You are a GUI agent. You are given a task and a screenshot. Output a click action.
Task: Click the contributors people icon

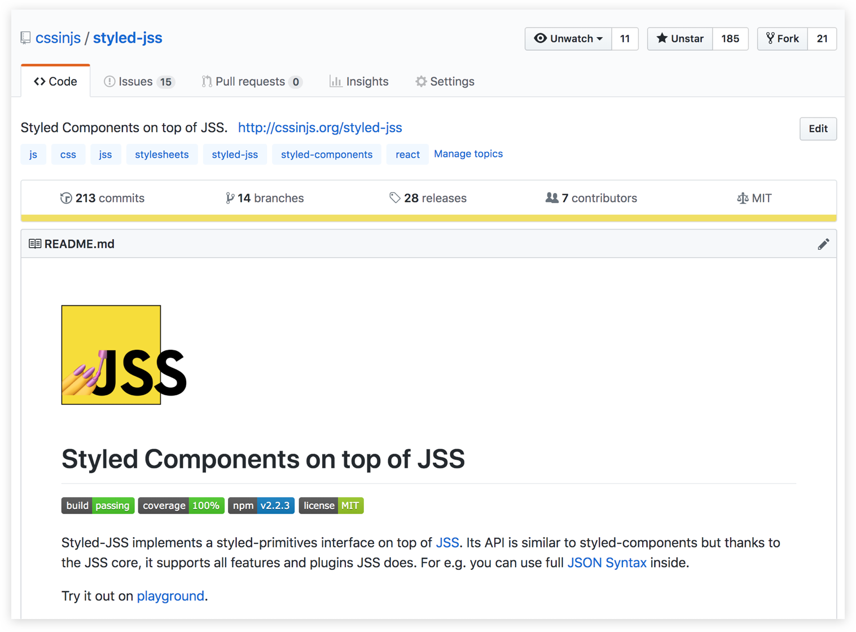(x=552, y=198)
